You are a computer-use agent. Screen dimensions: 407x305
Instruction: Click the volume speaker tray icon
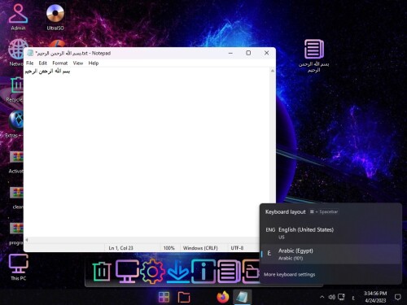coord(331,297)
